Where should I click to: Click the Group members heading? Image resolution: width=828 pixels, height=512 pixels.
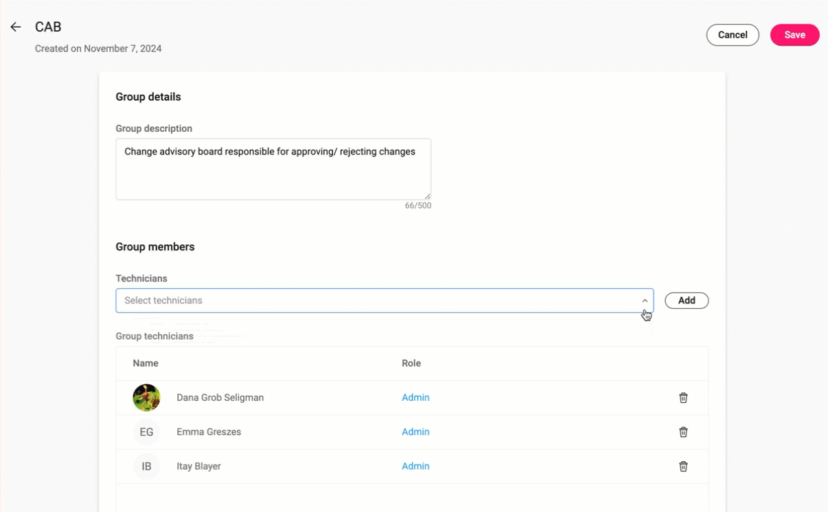click(155, 247)
